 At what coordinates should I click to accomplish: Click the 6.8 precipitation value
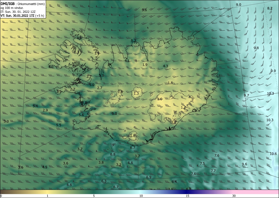pos(113,154)
